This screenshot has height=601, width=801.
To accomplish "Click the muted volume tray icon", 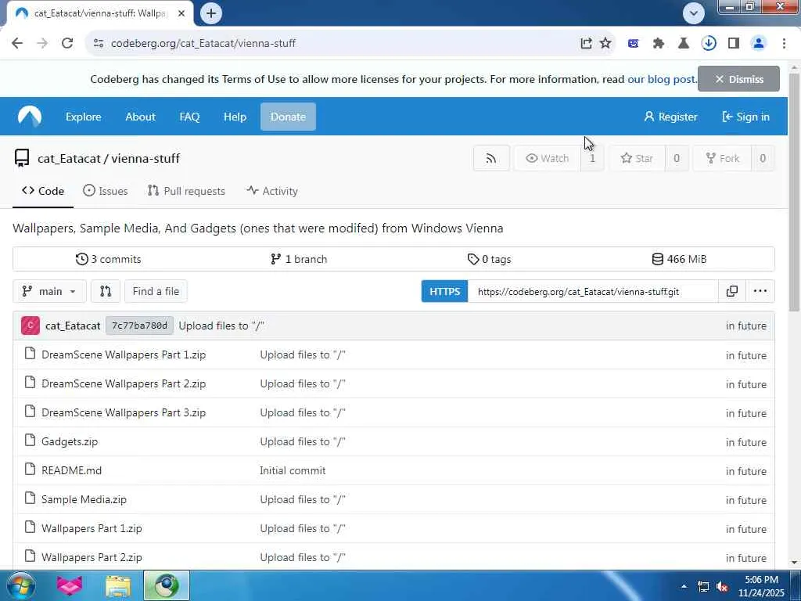I will coord(722,586).
